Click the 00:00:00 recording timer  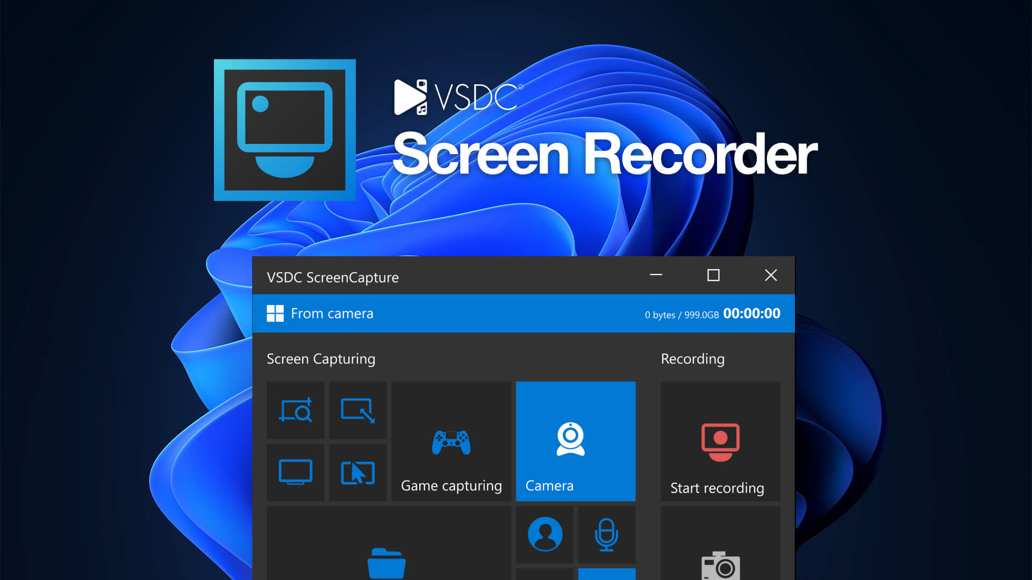pos(751,313)
